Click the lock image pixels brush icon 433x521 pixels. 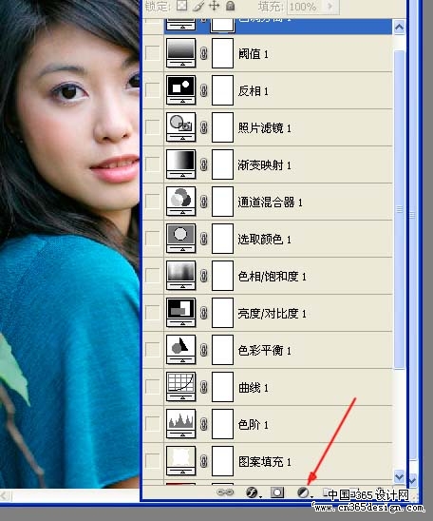[x=198, y=6]
